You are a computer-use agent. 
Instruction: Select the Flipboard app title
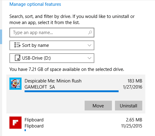click(x=34, y=120)
